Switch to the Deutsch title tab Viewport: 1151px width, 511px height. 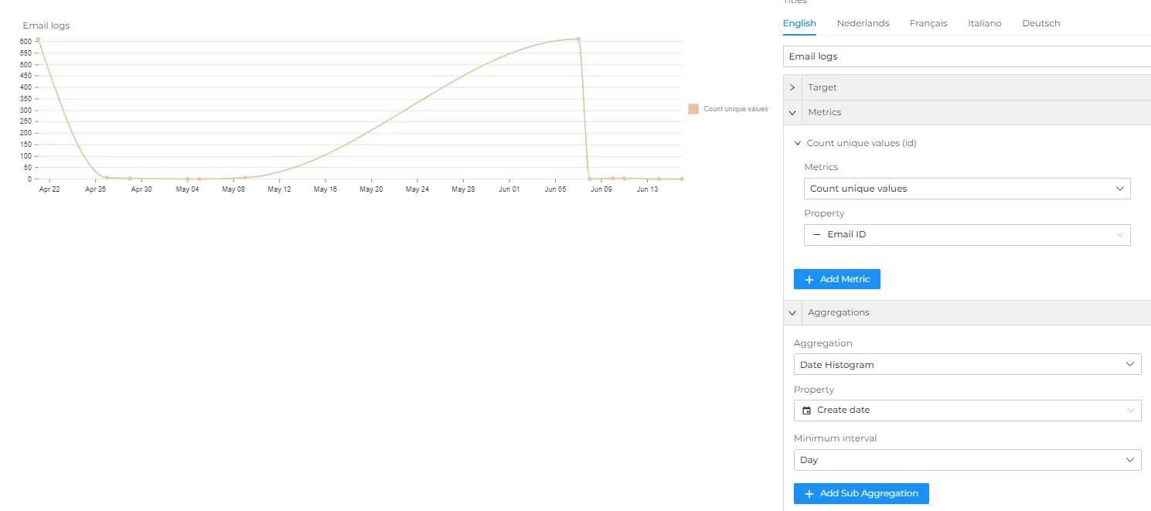click(1040, 23)
